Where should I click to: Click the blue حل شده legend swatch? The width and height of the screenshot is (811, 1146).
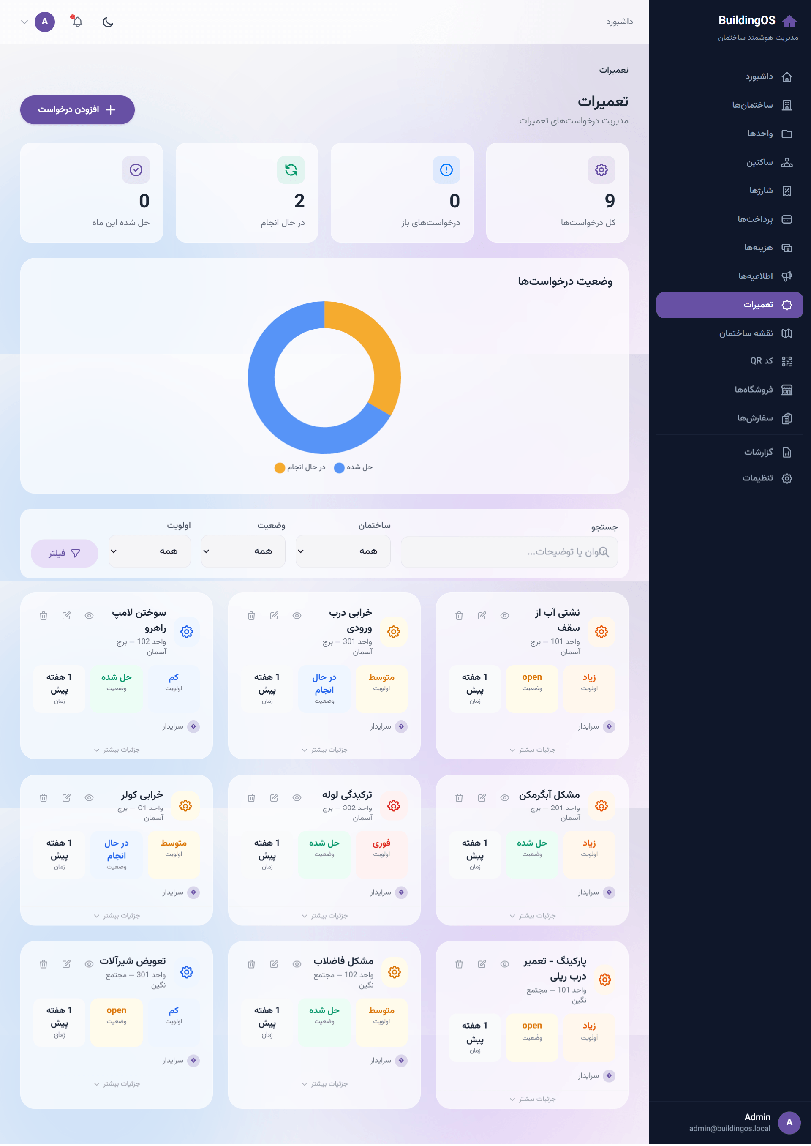[339, 468]
